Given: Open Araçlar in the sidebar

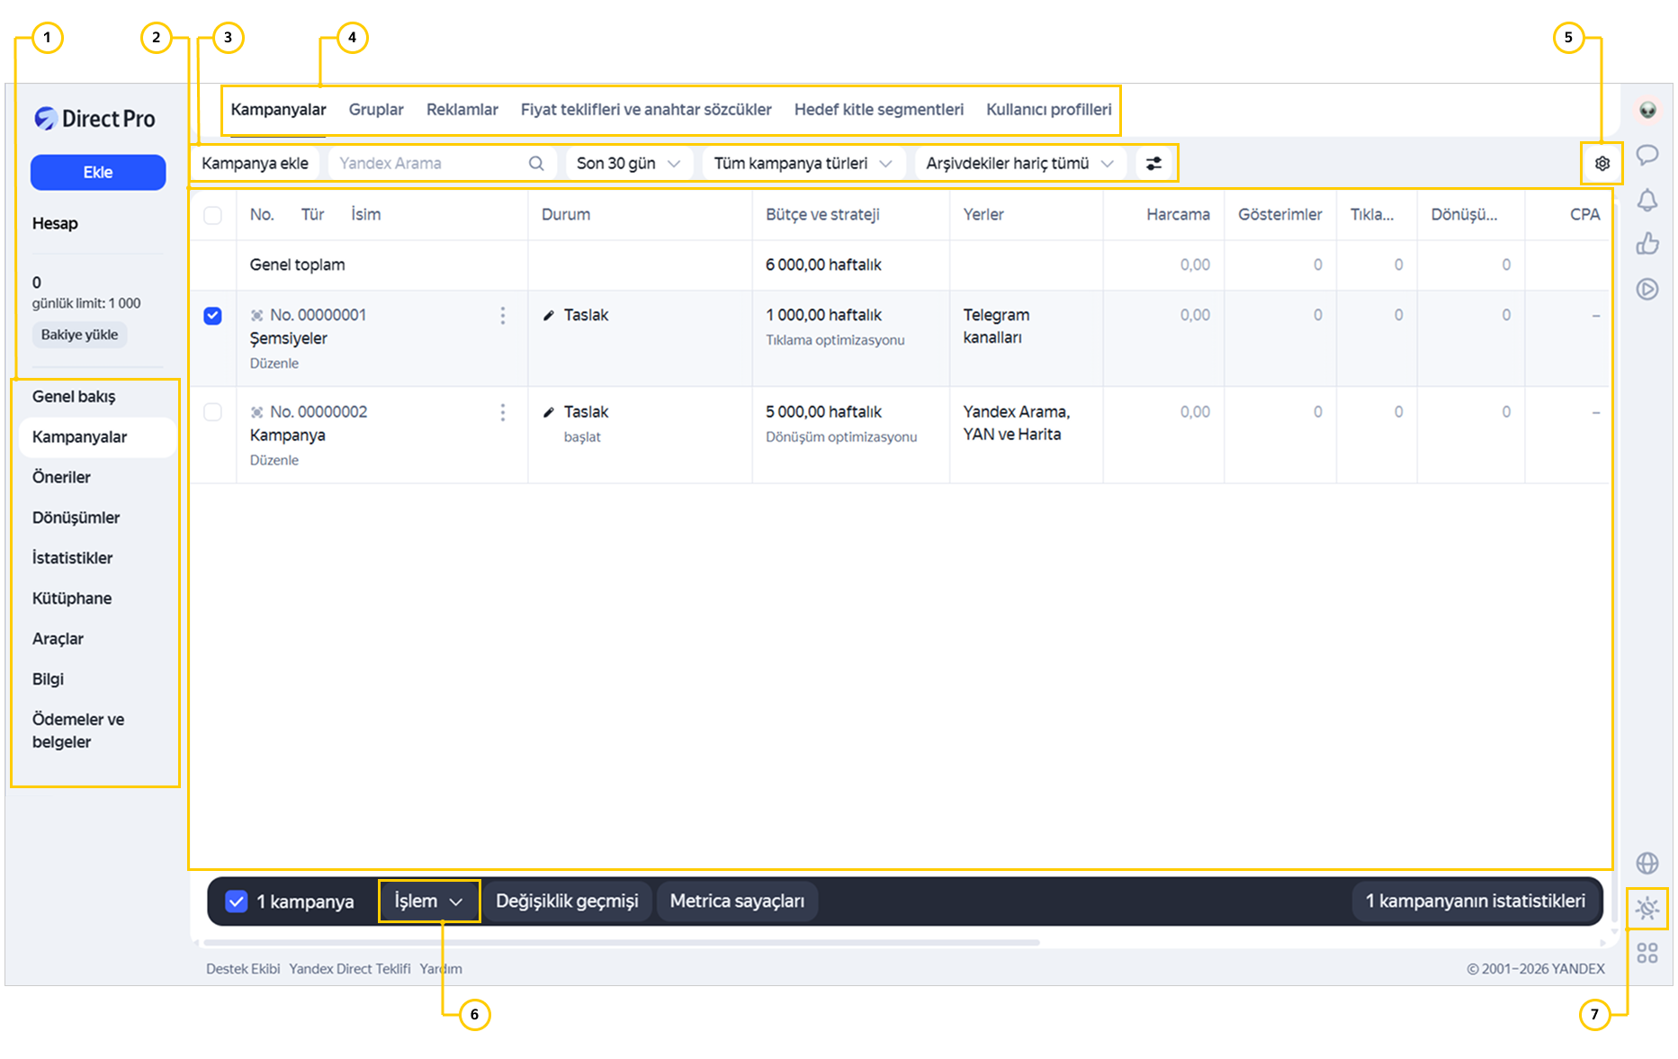Looking at the screenshot, I should point(58,640).
